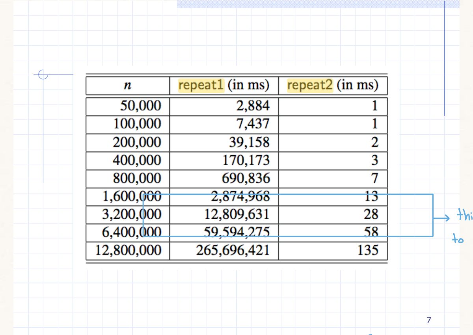This screenshot has width=473, height=335.
Task: Select the column header 'n'
Action: [x=128, y=86]
